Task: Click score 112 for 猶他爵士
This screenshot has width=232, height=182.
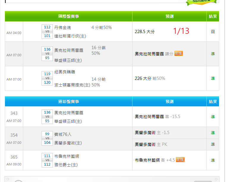Action: 47,165
